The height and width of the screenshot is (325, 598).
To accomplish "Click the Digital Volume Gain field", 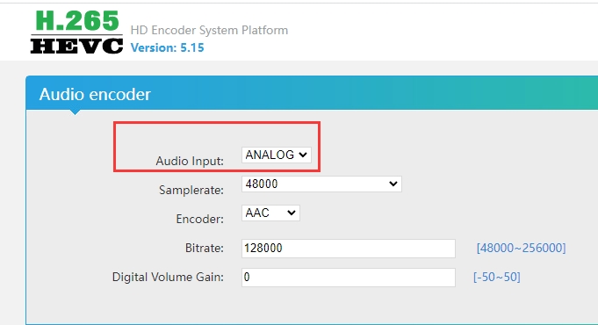I will 349,278.
